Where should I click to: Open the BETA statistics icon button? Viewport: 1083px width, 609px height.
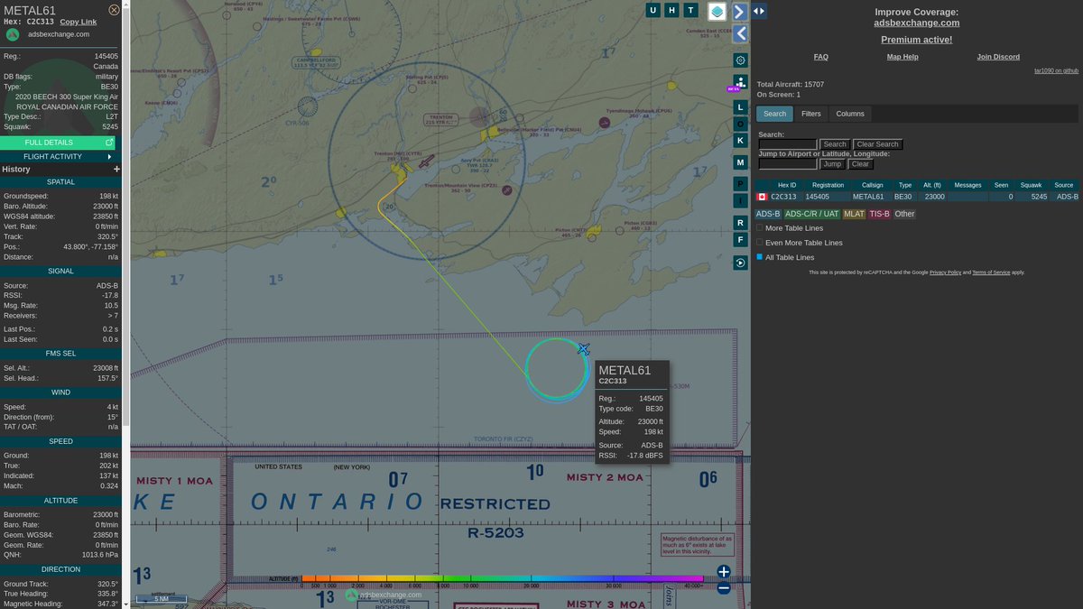[740, 82]
